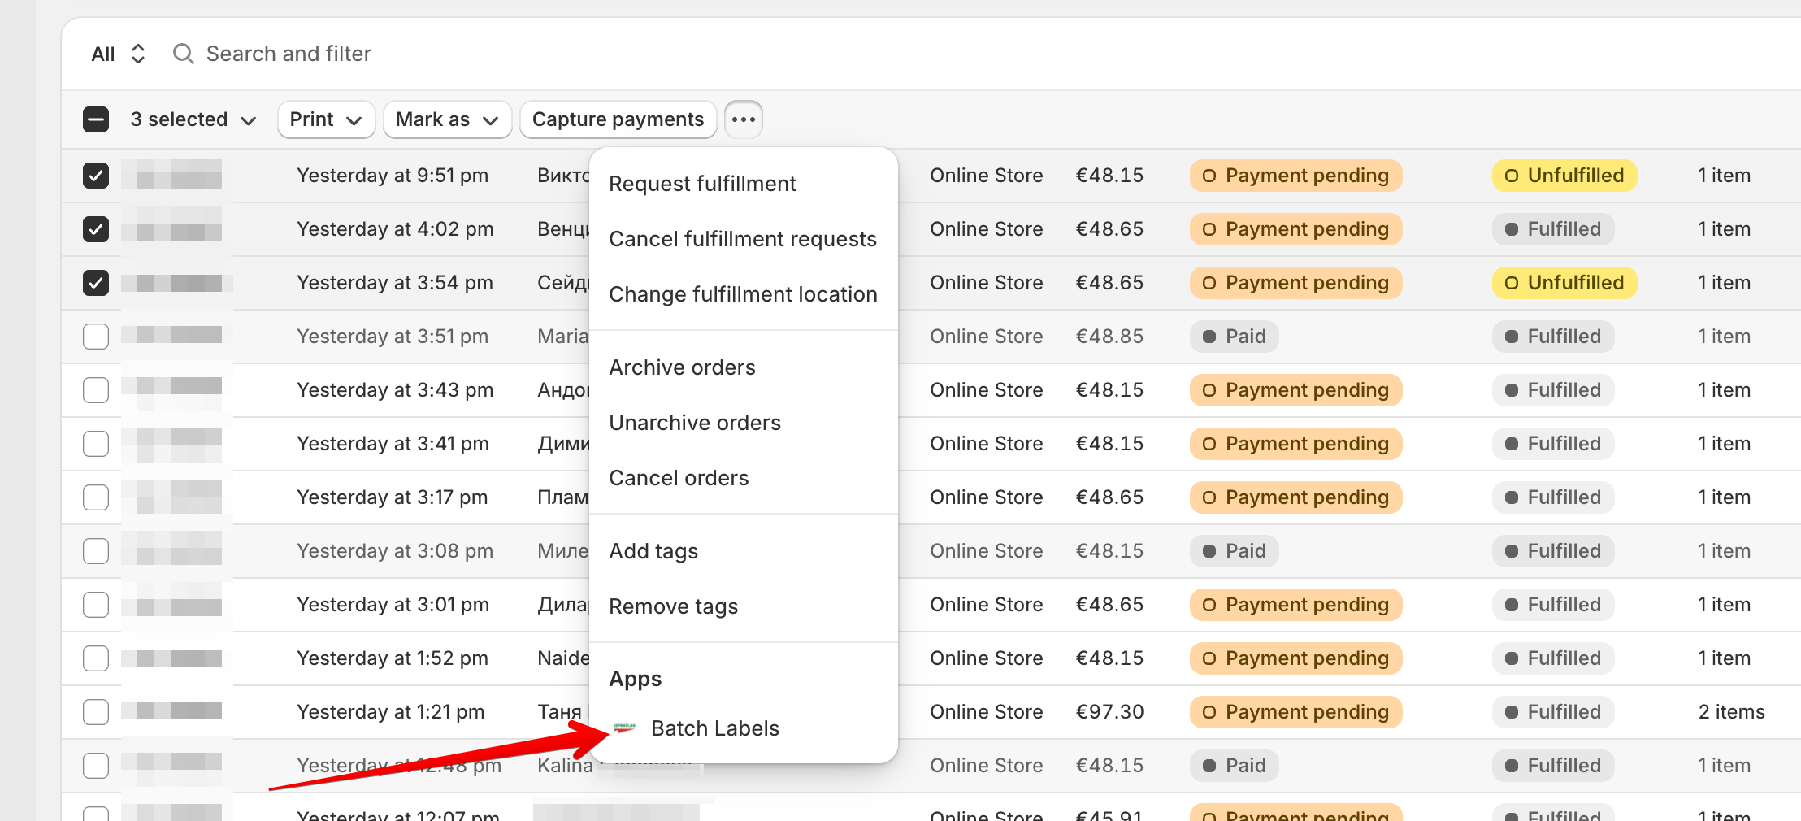This screenshot has width=1801, height=821.
Task: Launch Batch Labels app action
Action: point(743,728)
